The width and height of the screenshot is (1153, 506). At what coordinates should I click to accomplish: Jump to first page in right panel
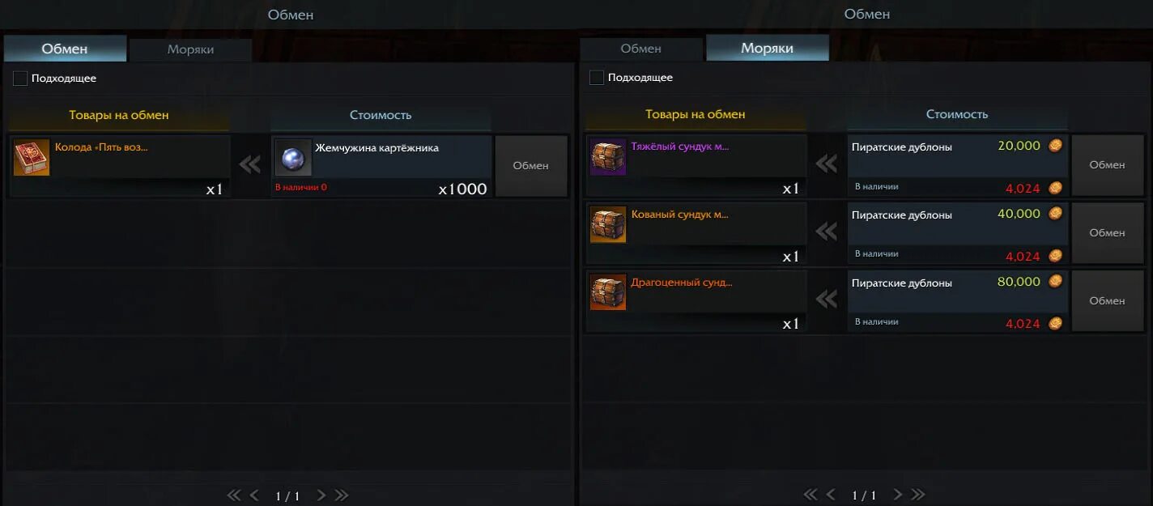pyautogui.click(x=811, y=495)
